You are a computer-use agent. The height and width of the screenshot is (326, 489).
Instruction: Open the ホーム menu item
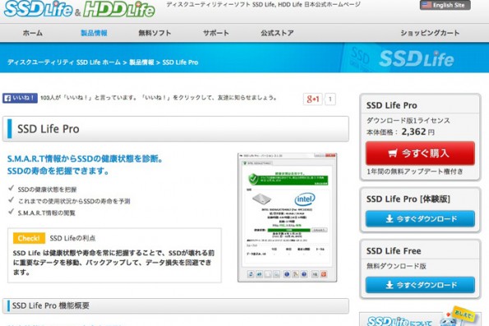click(32, 33)
